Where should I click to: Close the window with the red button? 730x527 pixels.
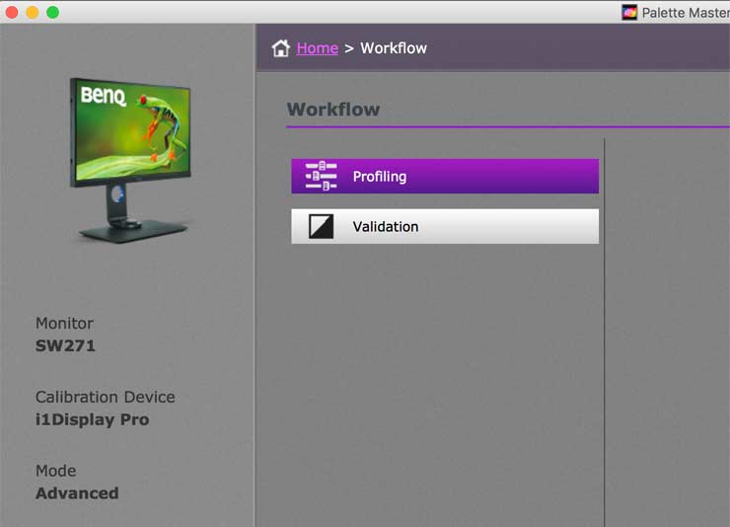(x=12, y=12)
